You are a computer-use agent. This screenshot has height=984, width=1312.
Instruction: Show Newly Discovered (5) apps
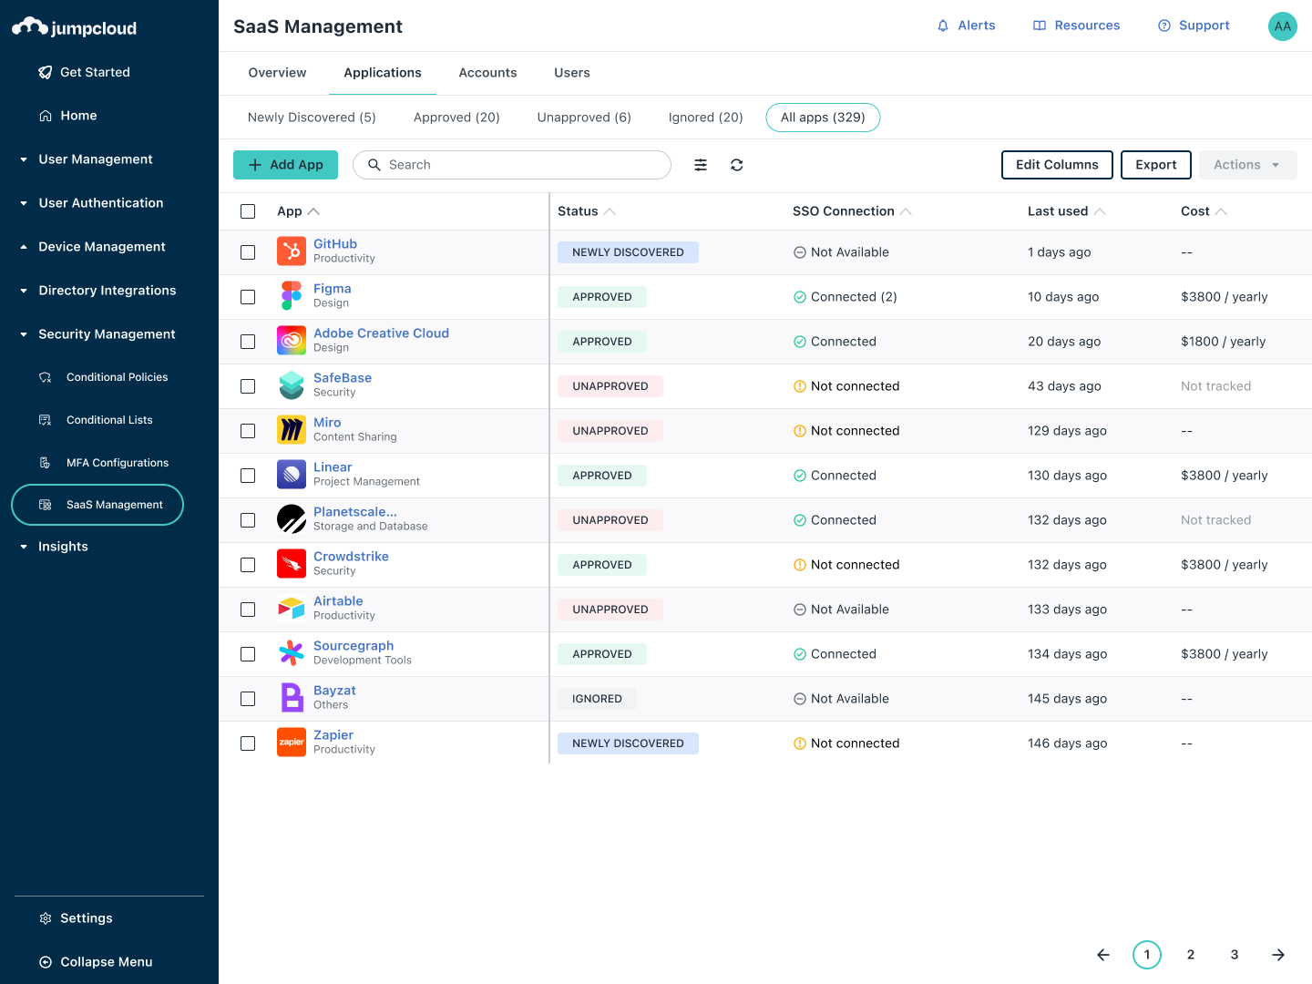click(x=312, y=118)
